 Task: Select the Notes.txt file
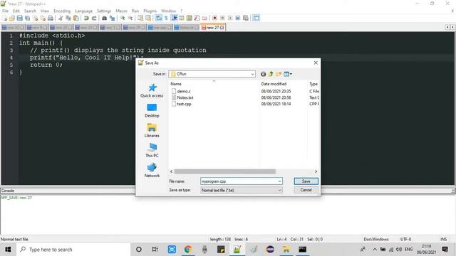185,97
